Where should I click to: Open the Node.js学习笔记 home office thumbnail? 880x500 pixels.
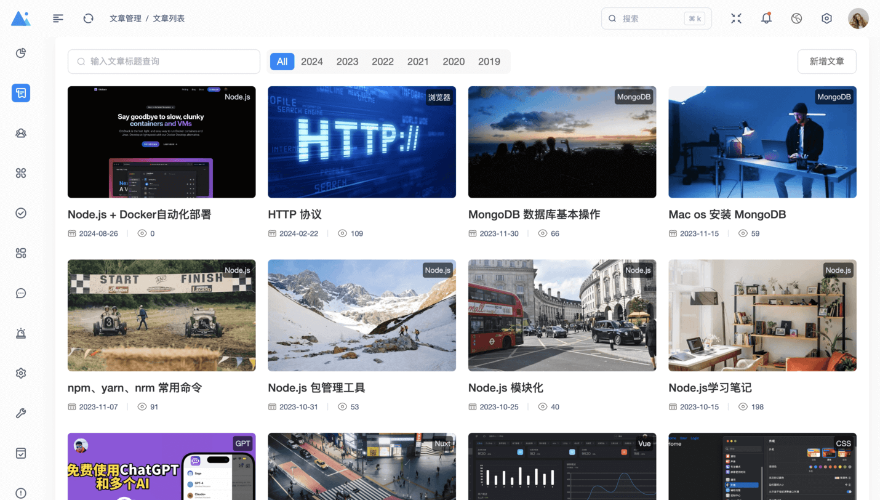click(x=762, y=315)
